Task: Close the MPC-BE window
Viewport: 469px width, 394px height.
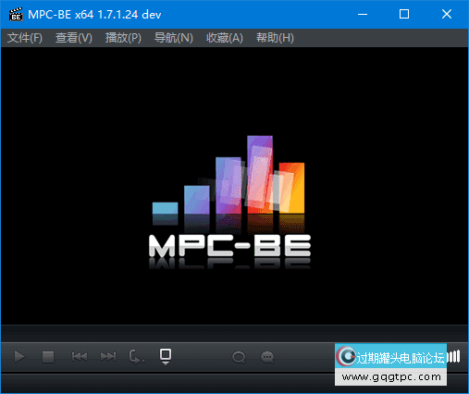Action: pyautogui.click(x=447, y=14)
